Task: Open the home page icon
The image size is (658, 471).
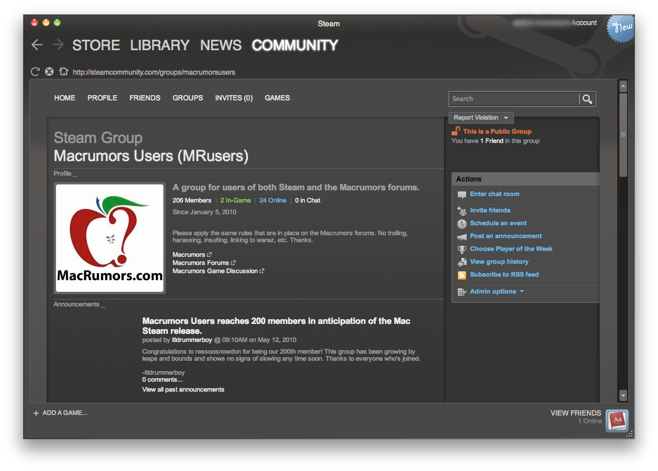Action: coord(64,71)
